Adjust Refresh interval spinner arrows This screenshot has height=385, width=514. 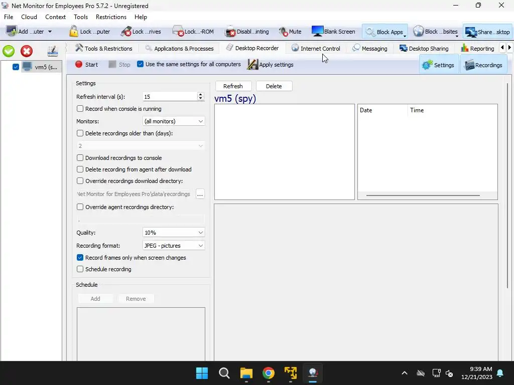pos(201,96)
